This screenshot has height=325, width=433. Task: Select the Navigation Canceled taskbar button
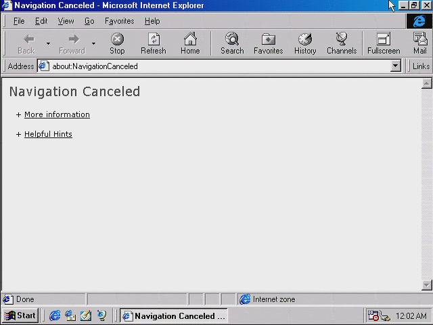coord(174,316)
